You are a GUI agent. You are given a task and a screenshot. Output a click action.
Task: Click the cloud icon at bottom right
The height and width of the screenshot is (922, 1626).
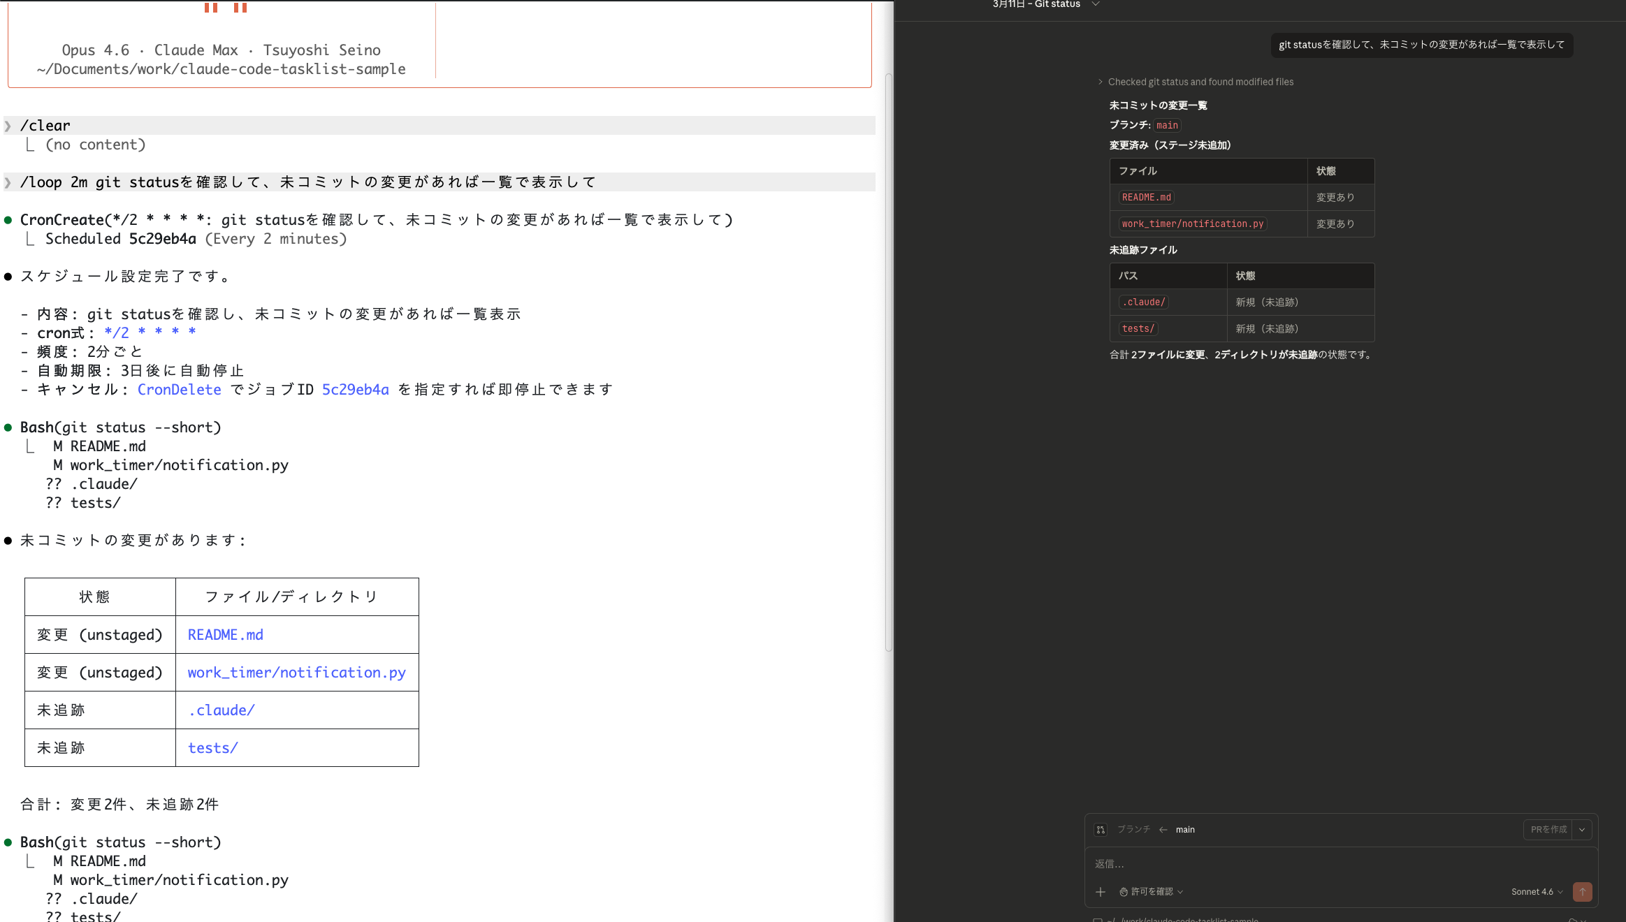tap(1573, 919)
